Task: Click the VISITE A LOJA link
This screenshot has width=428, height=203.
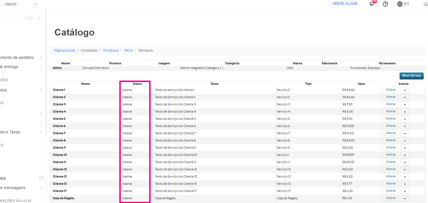Action: pos(345,4)
